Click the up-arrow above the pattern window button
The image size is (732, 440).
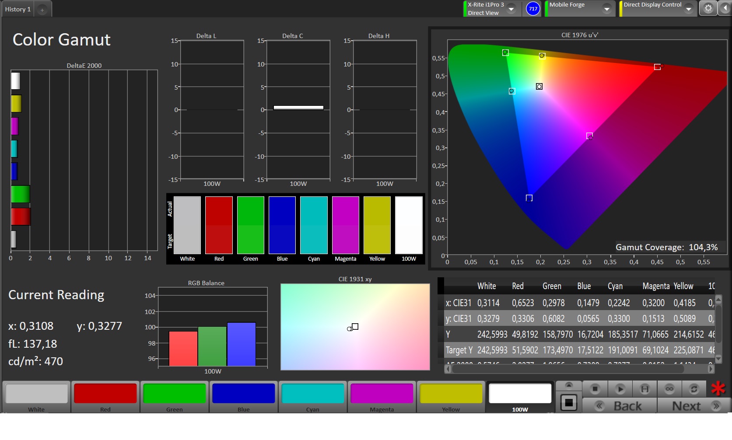(569, 385)
